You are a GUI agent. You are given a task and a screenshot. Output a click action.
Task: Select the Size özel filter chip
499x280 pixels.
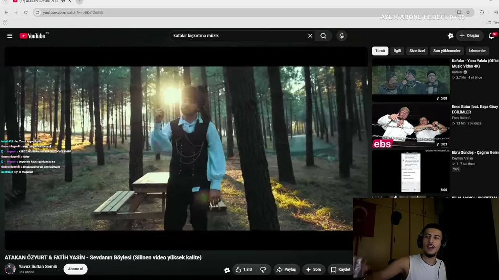(x=417, y=51)
